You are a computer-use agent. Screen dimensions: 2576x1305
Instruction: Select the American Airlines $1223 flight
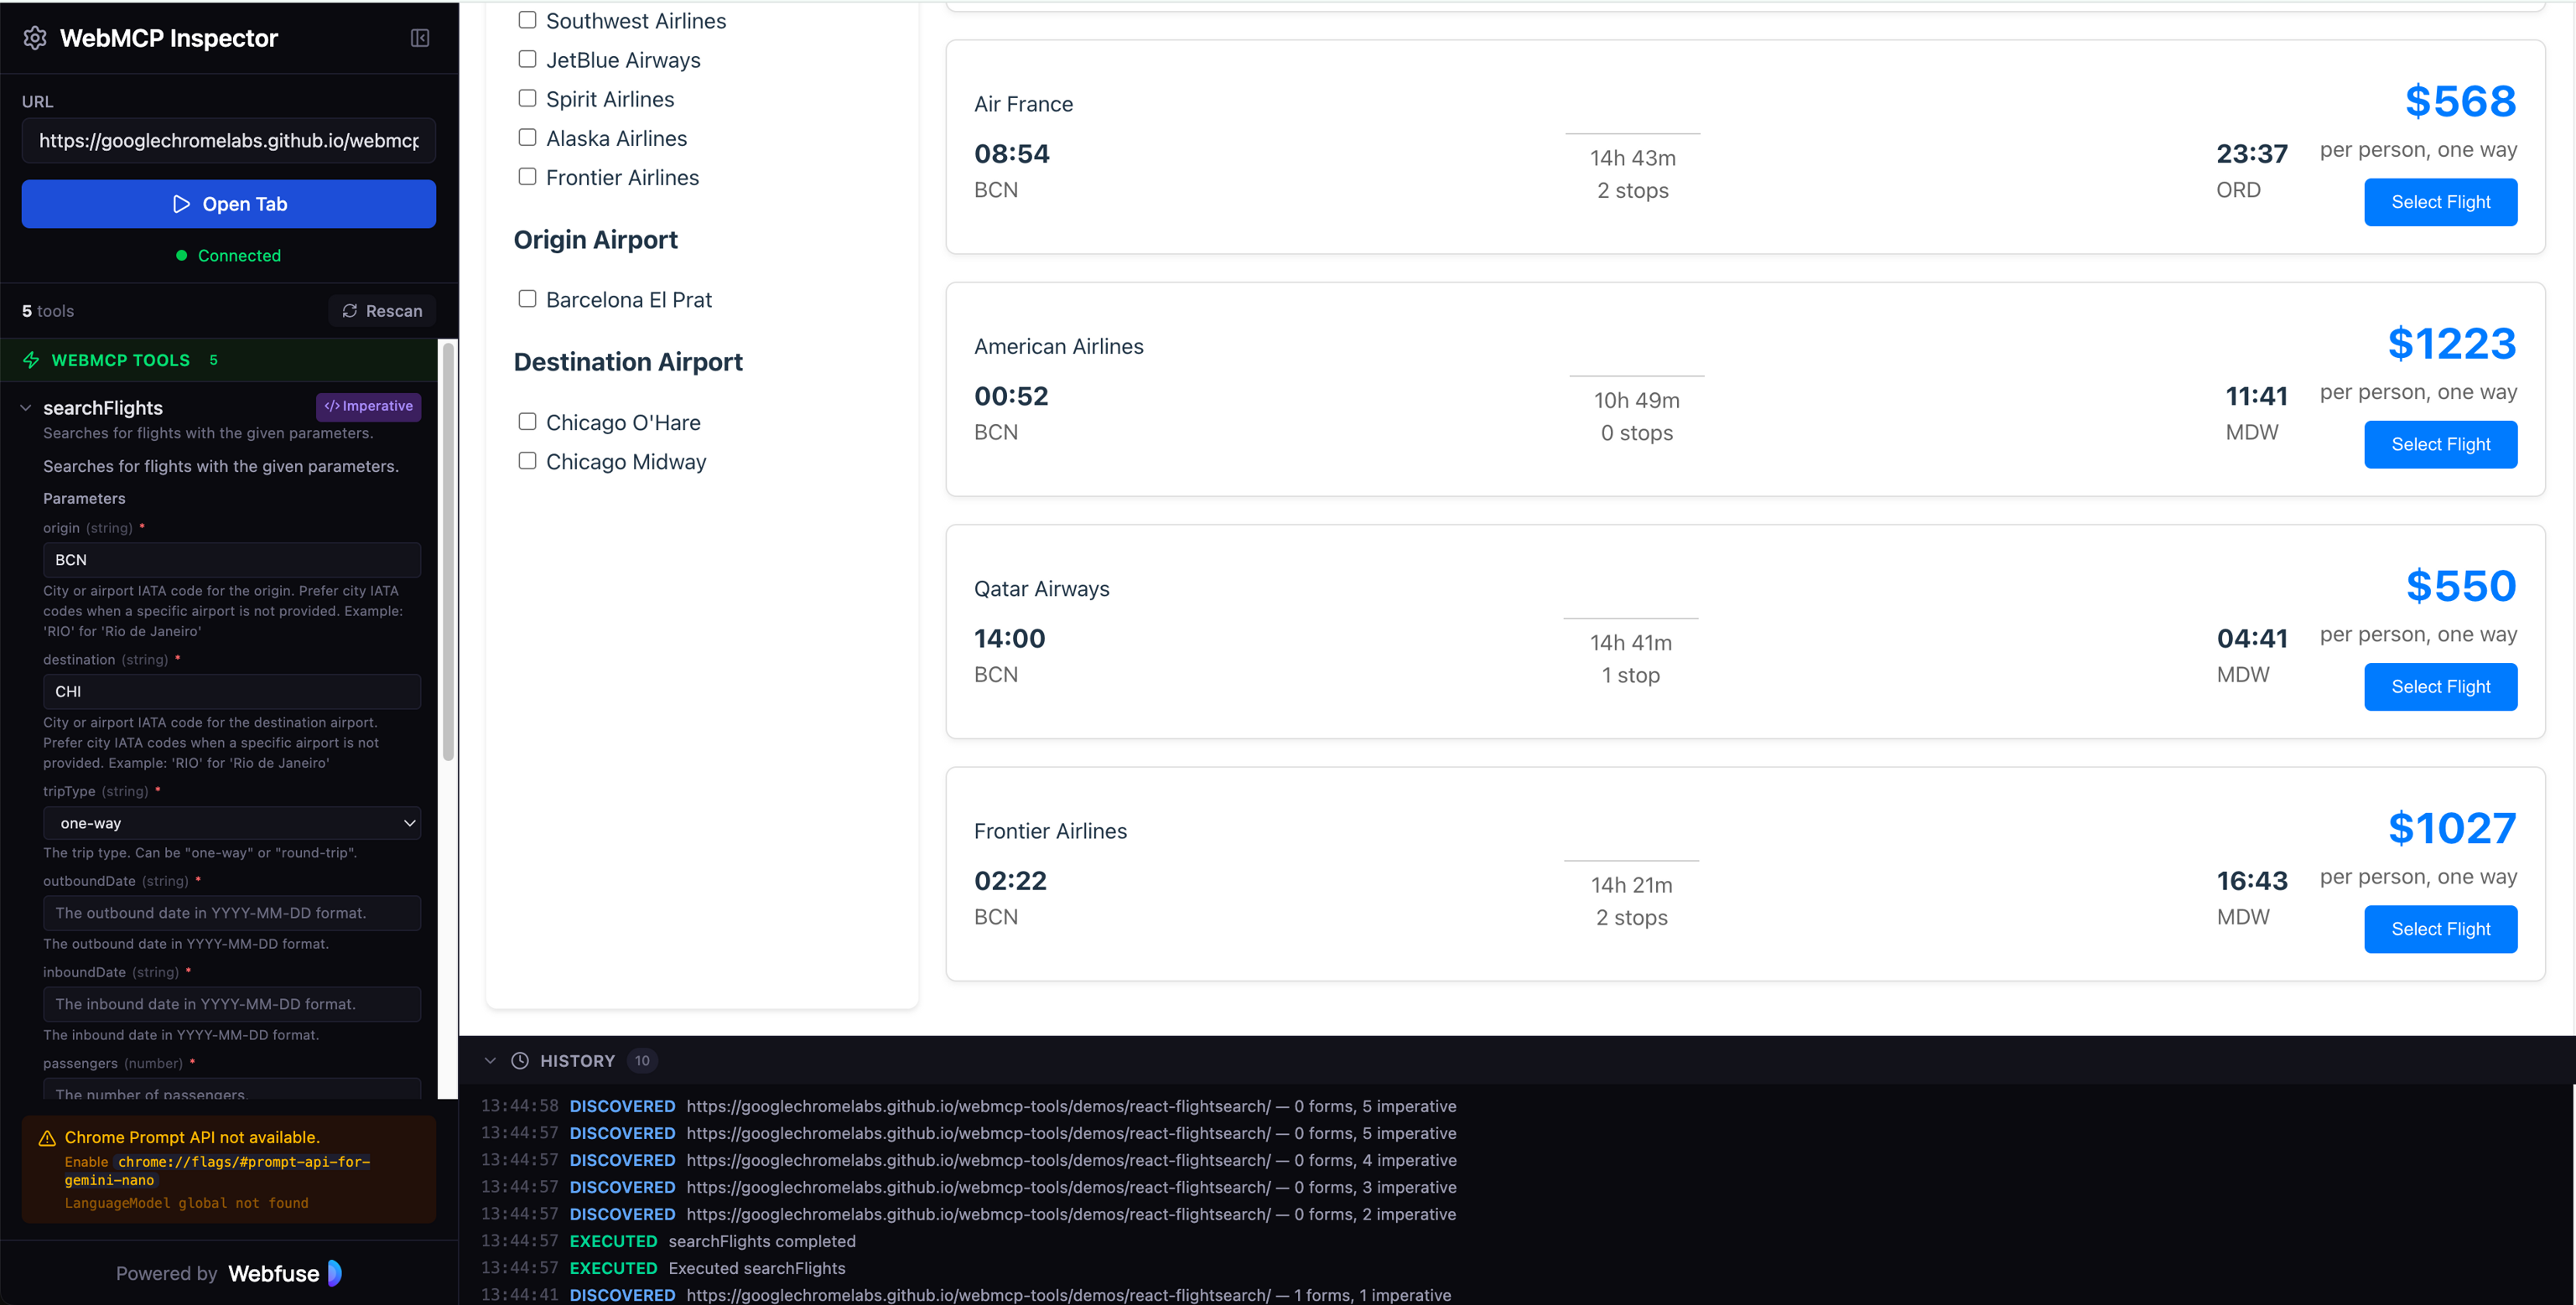2440,445
